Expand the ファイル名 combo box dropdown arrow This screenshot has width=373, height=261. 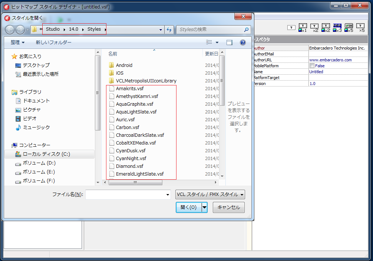point(168,195)
